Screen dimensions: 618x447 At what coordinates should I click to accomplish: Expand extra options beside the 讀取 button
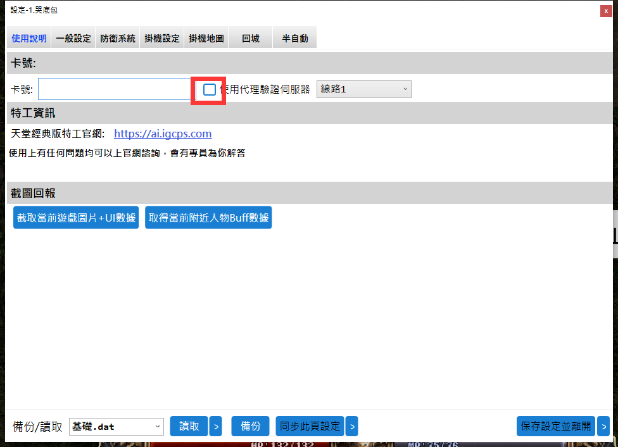(215, 426)
